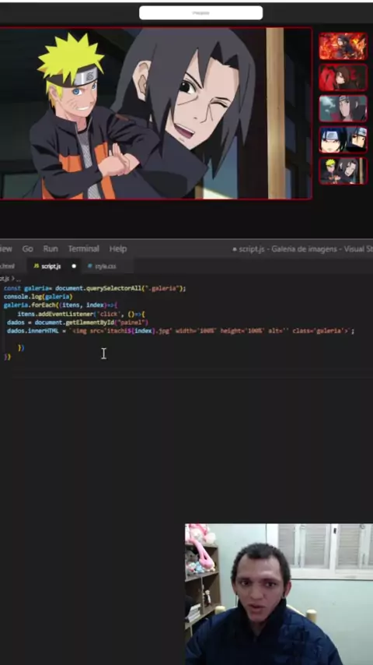Viewport: 373px width, 665px height.
Task: Select the teal background Itachi thumbnail
Action: (x=343, y=108)
